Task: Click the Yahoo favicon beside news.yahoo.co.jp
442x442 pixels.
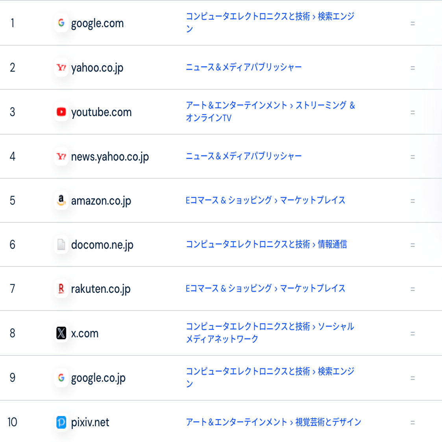Action: pos(61,157)
